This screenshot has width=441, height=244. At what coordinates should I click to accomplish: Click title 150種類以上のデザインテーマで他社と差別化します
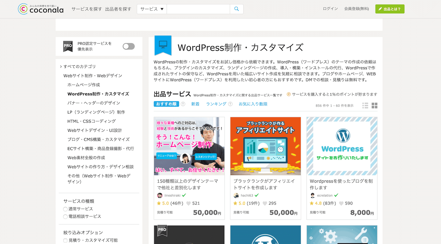(x=188, y=184)
